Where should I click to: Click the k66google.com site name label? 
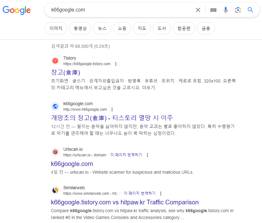pyautogui.click(x=78, y=104)
